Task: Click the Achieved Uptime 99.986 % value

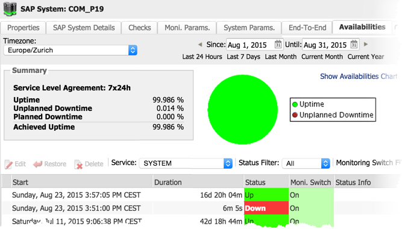Action: tap(168, 127)
